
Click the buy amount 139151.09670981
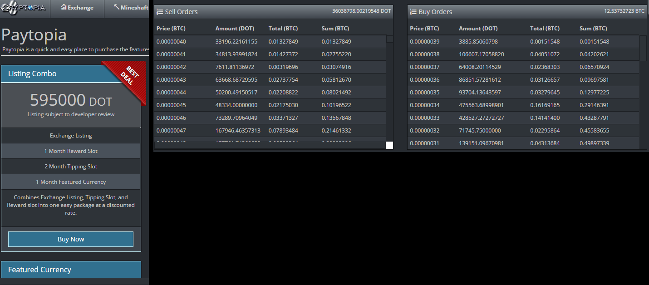pyautogui.click(x=482, y=143)
